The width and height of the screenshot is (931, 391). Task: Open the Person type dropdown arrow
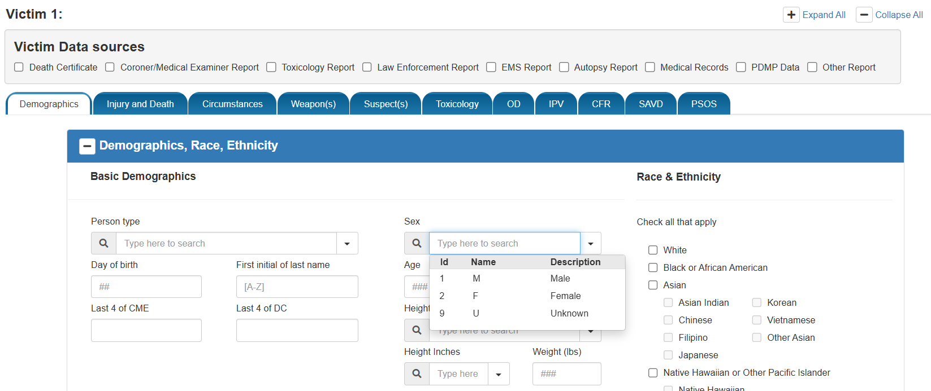[347, 243]
